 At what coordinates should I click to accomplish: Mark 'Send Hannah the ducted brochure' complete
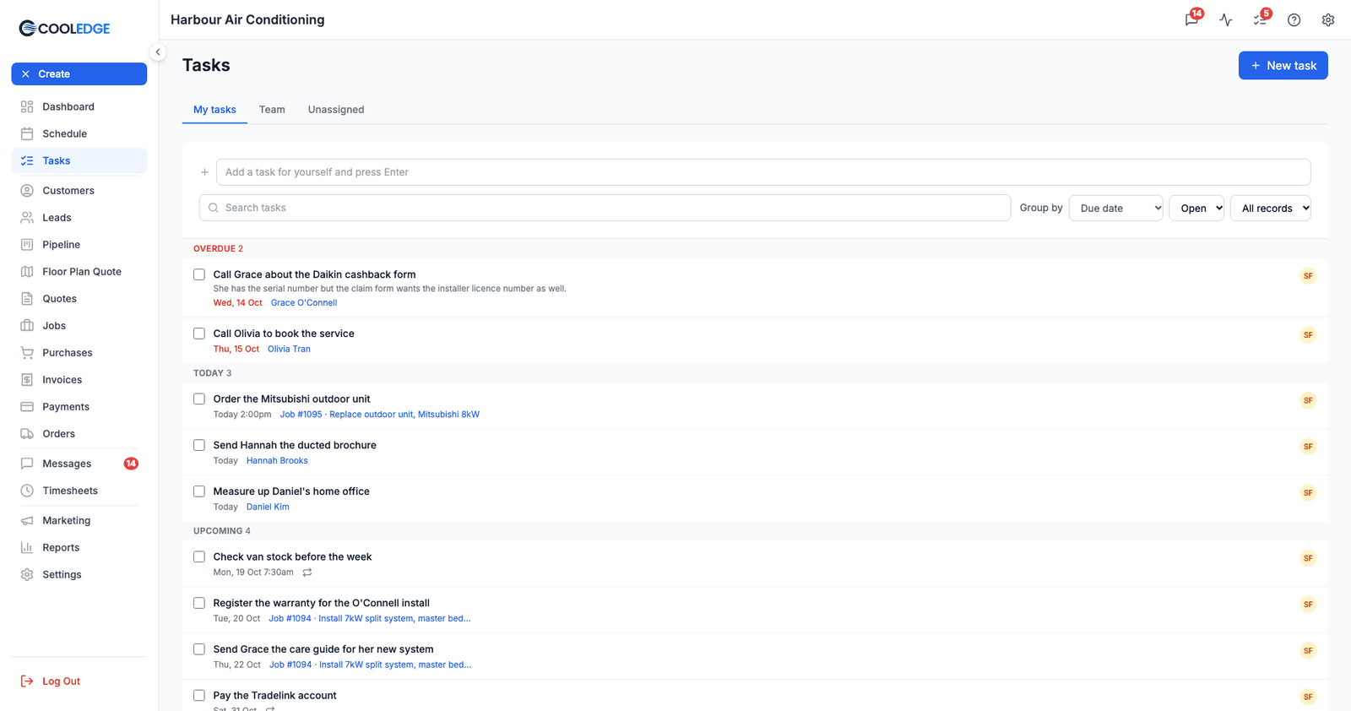[x=199, y=445]
